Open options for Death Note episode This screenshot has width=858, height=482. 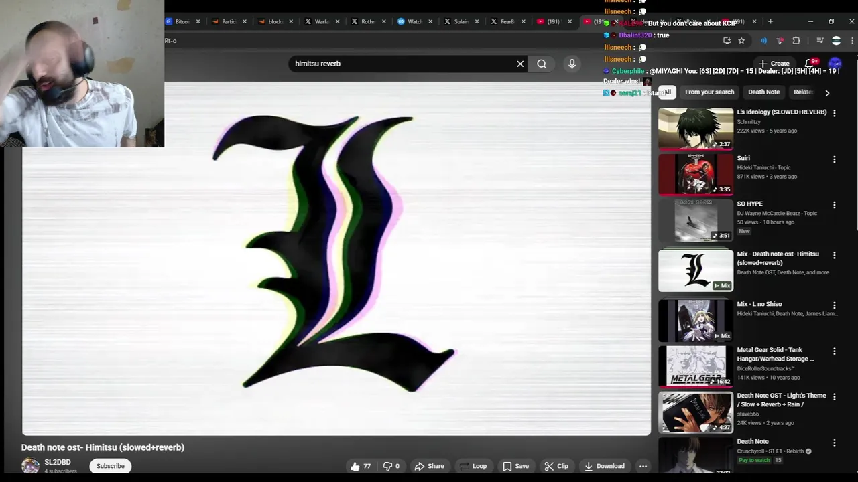coord(835,443)
